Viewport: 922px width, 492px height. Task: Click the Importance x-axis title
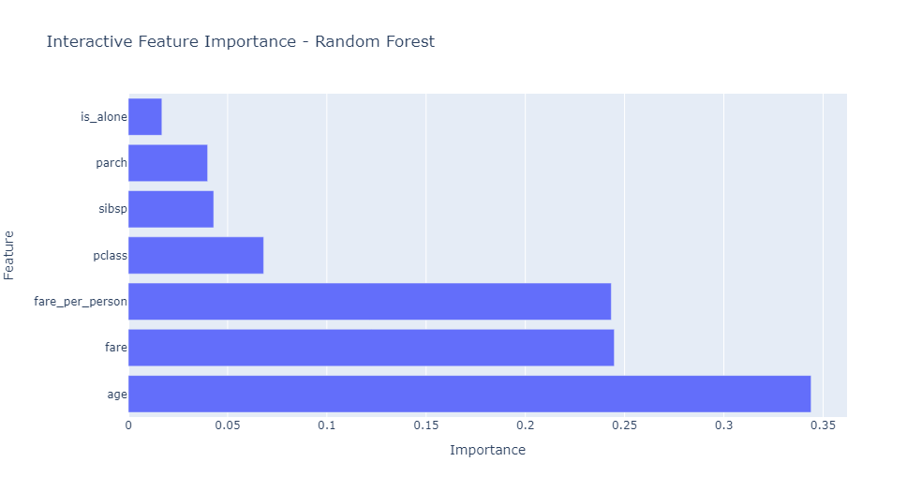coord(487,450)
